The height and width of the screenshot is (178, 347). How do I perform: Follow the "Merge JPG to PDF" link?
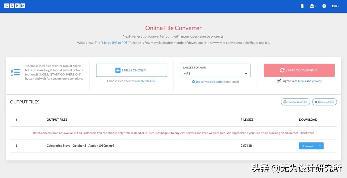tap(115, 43)
